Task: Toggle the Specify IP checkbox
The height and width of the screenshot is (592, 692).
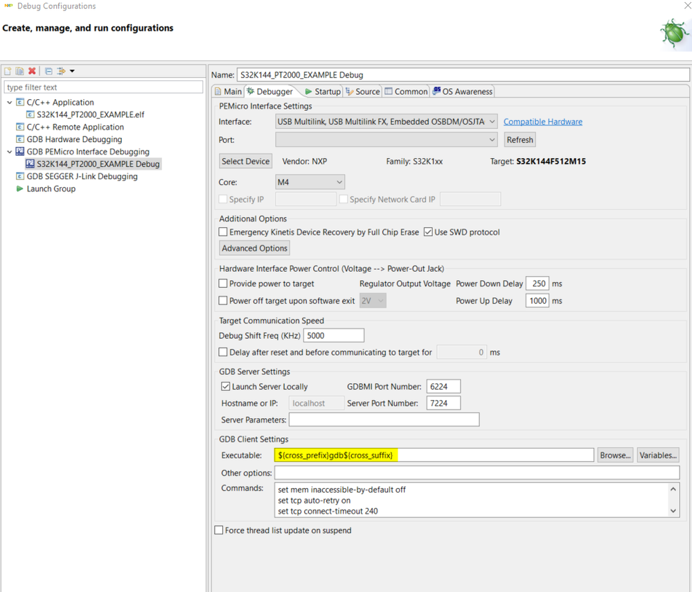Action: click(223, 199)
